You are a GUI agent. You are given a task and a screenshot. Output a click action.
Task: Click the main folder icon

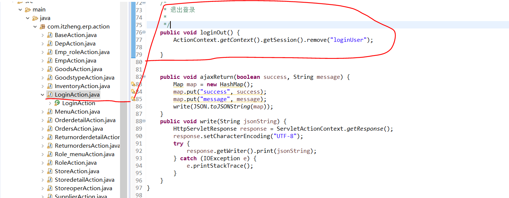point(28,10)
